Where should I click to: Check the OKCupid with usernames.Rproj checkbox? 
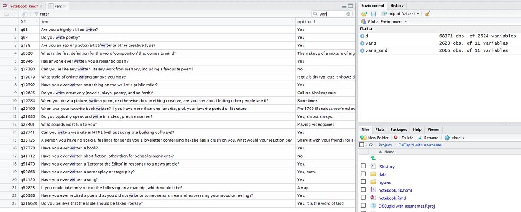click(x=363, y=206)
